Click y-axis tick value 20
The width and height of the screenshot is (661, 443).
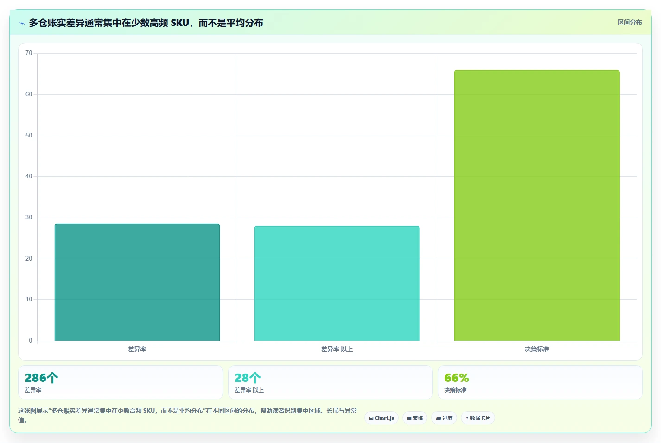(x=29, y=259)
